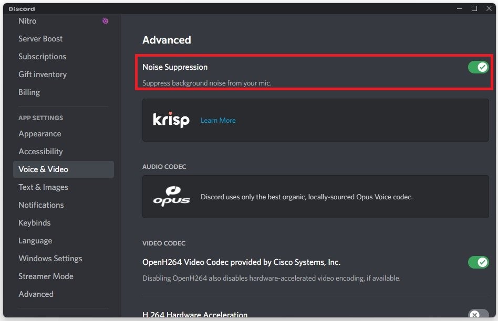This screenshot has width=498, height=321.
Task: Click the Advanced section heading
Action: point(167,40)
